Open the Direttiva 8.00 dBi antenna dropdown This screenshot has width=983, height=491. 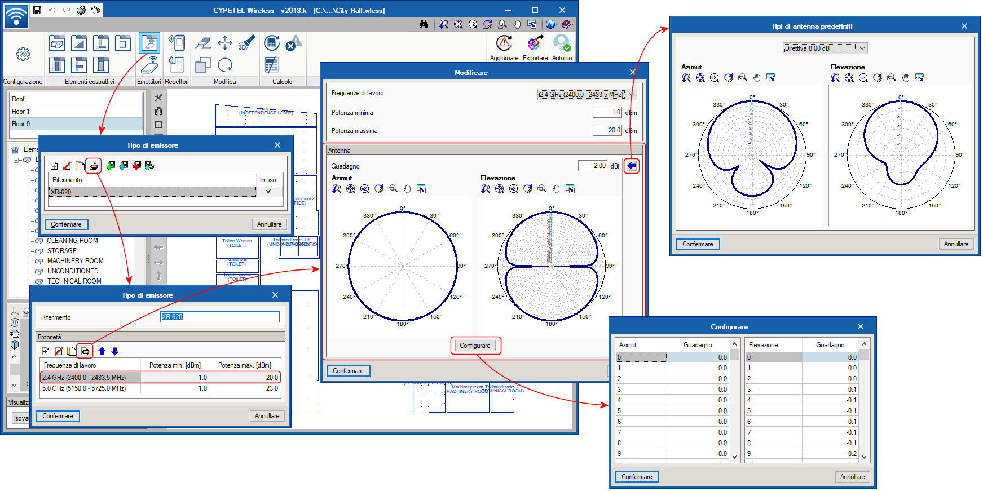coord(825,48)
